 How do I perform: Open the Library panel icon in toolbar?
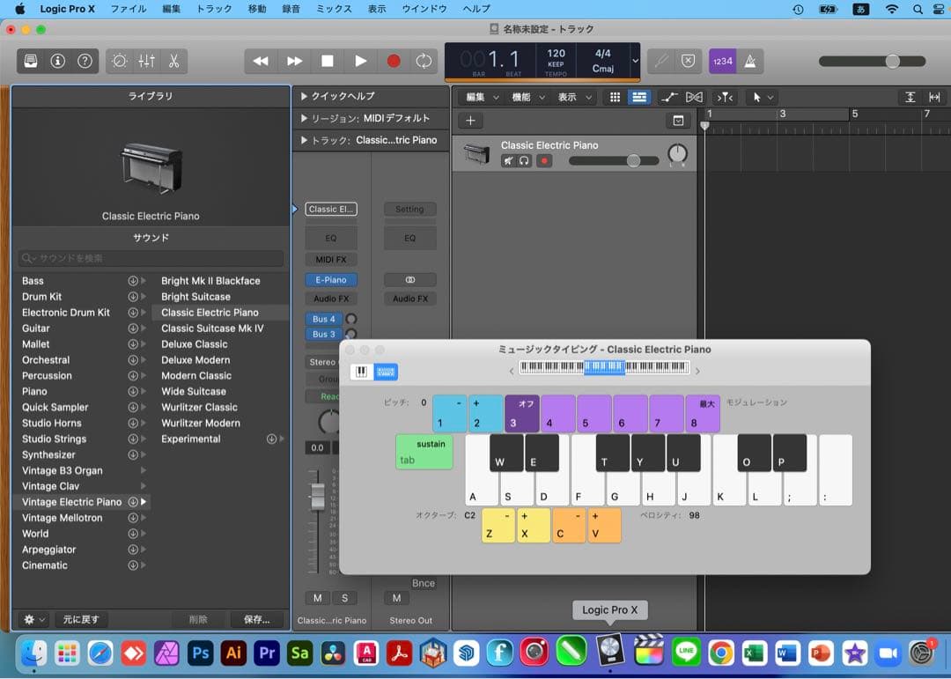pyautogui.click(x=32, y=61)
